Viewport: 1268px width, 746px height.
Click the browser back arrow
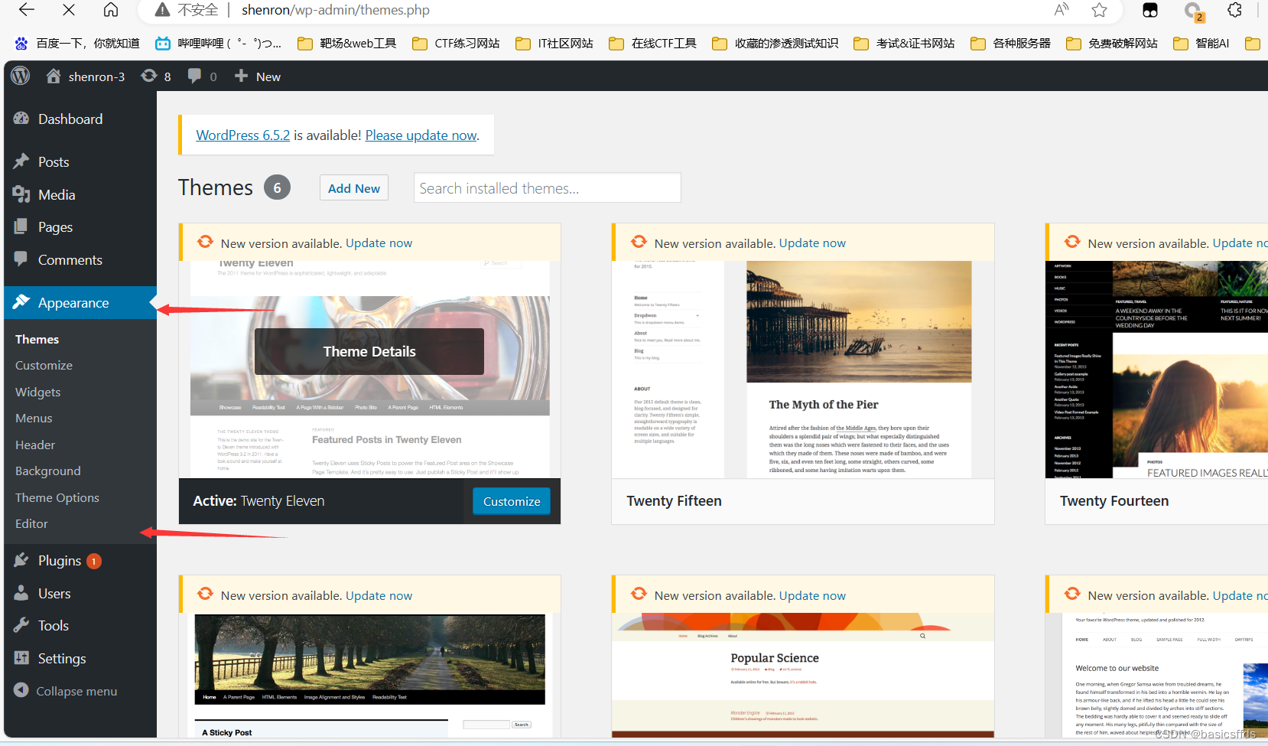point(27,10)
